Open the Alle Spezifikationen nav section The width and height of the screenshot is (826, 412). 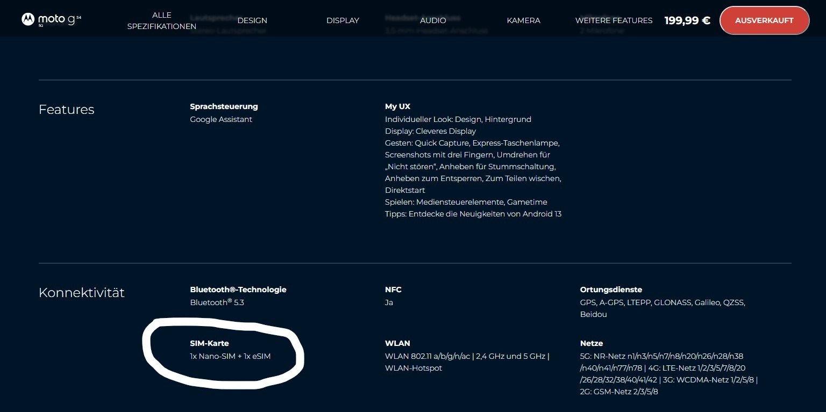pos(161,20)
